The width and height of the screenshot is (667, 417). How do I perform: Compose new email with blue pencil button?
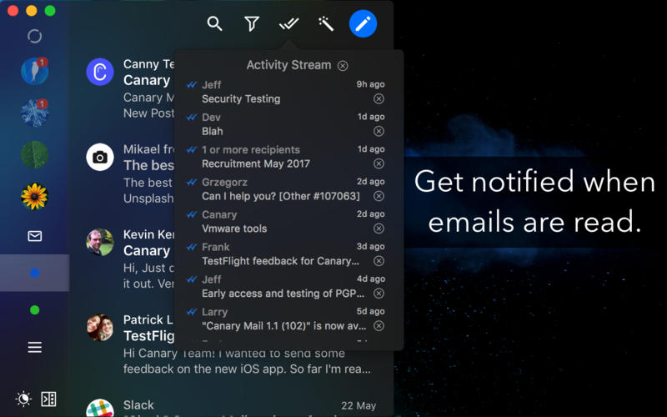(x=363, y=24)
